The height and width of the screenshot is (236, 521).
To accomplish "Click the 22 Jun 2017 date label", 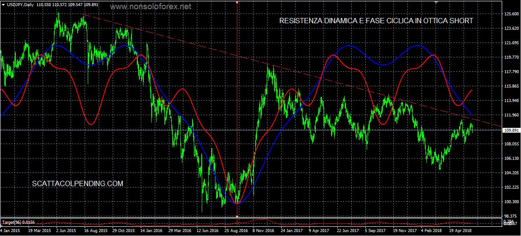I will coord(348,229).
